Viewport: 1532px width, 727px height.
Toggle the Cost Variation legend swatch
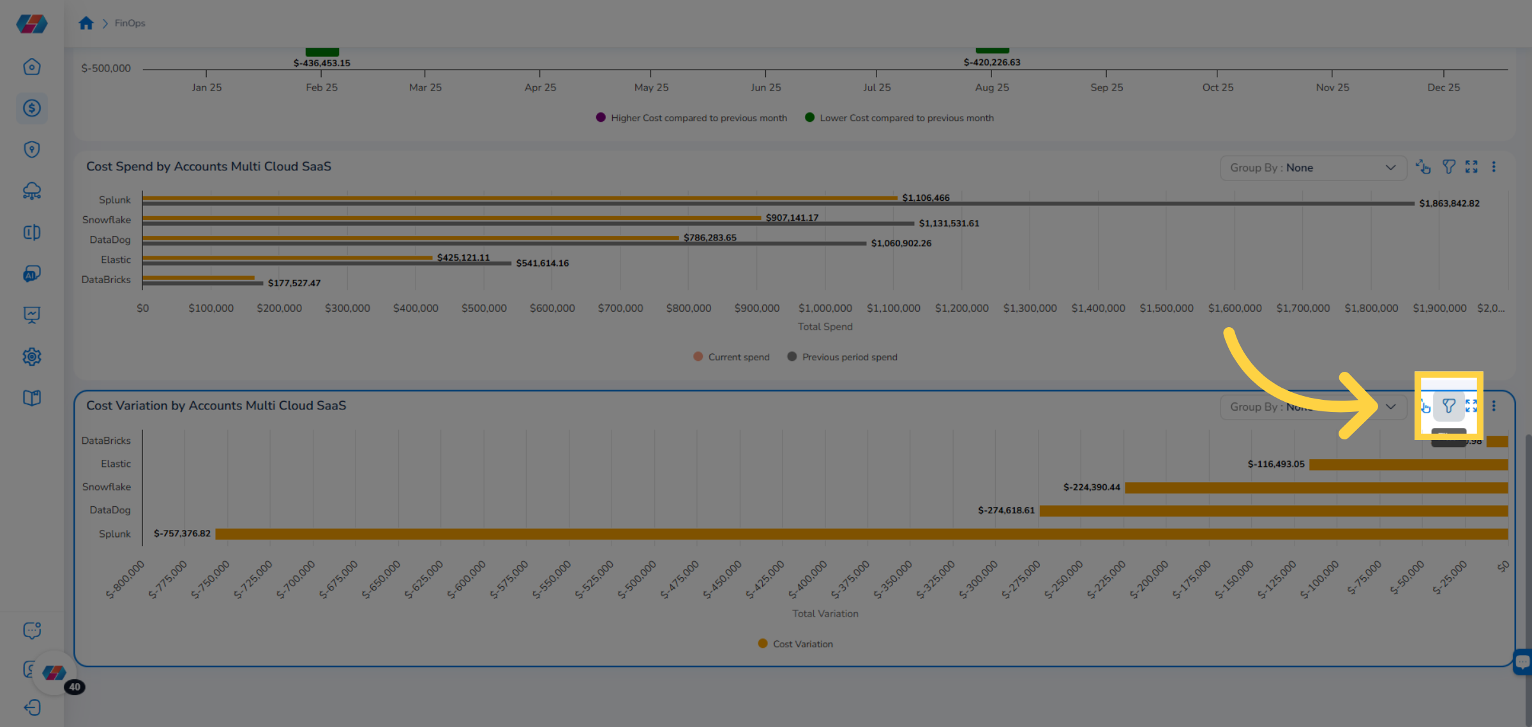pyautogui.click(x=763, y=644)
